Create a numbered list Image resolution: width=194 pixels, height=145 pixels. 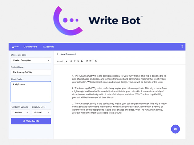(87, 61)
